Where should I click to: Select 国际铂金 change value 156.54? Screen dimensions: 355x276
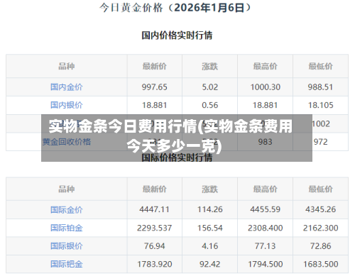(210, 228)
